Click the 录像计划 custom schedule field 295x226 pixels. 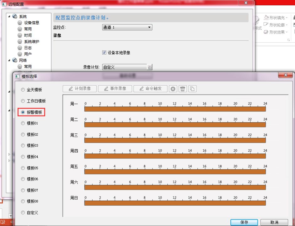(x=124, y=67)
